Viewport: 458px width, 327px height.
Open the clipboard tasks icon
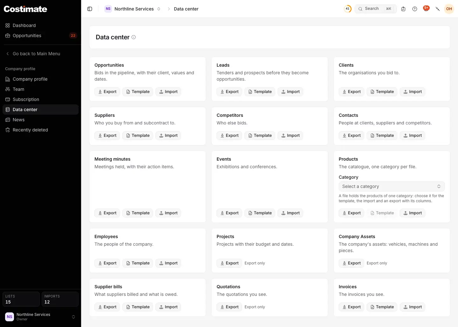tap(403, 9)
